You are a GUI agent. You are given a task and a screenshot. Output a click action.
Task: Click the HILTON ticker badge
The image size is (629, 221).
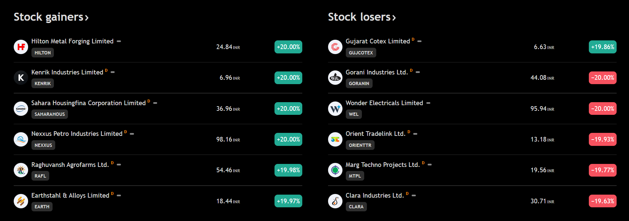[43, 53]
